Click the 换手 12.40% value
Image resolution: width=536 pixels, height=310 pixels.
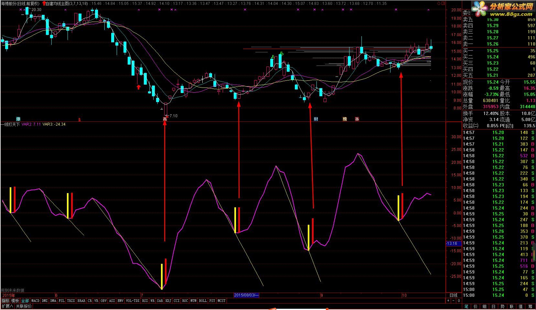click(x=490, y=113)
